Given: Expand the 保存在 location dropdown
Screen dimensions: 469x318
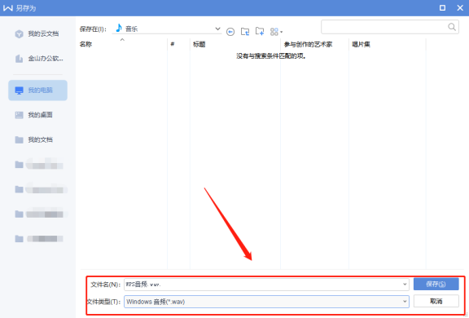Looking at the screenshot, I should tap(217, 29).
